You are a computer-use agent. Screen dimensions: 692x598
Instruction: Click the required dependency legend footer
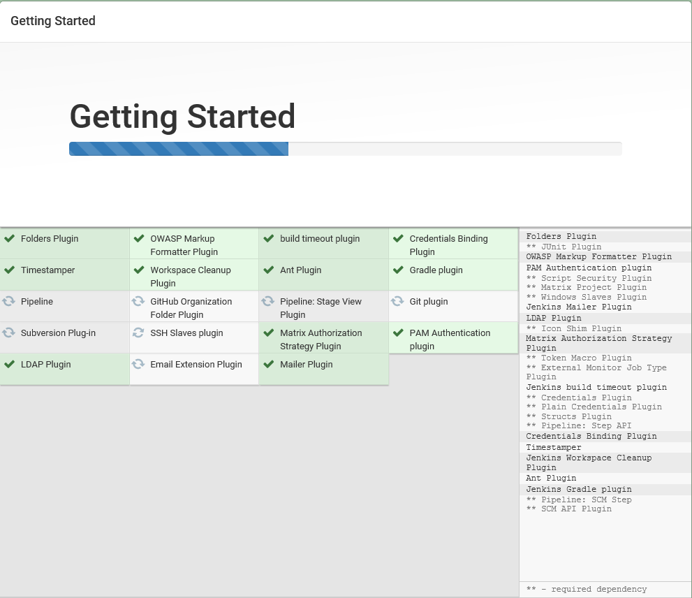click(586, 589)
